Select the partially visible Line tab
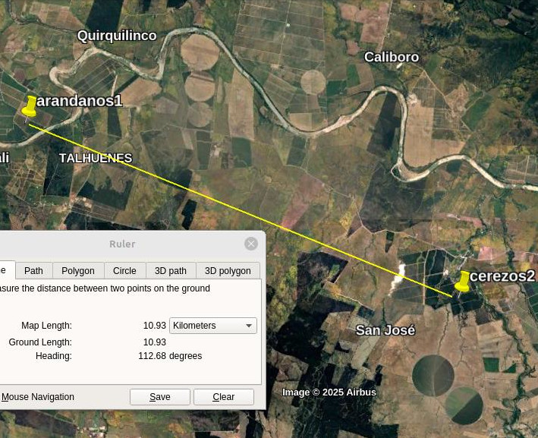 pyautogui.click(x=5, y=270)
